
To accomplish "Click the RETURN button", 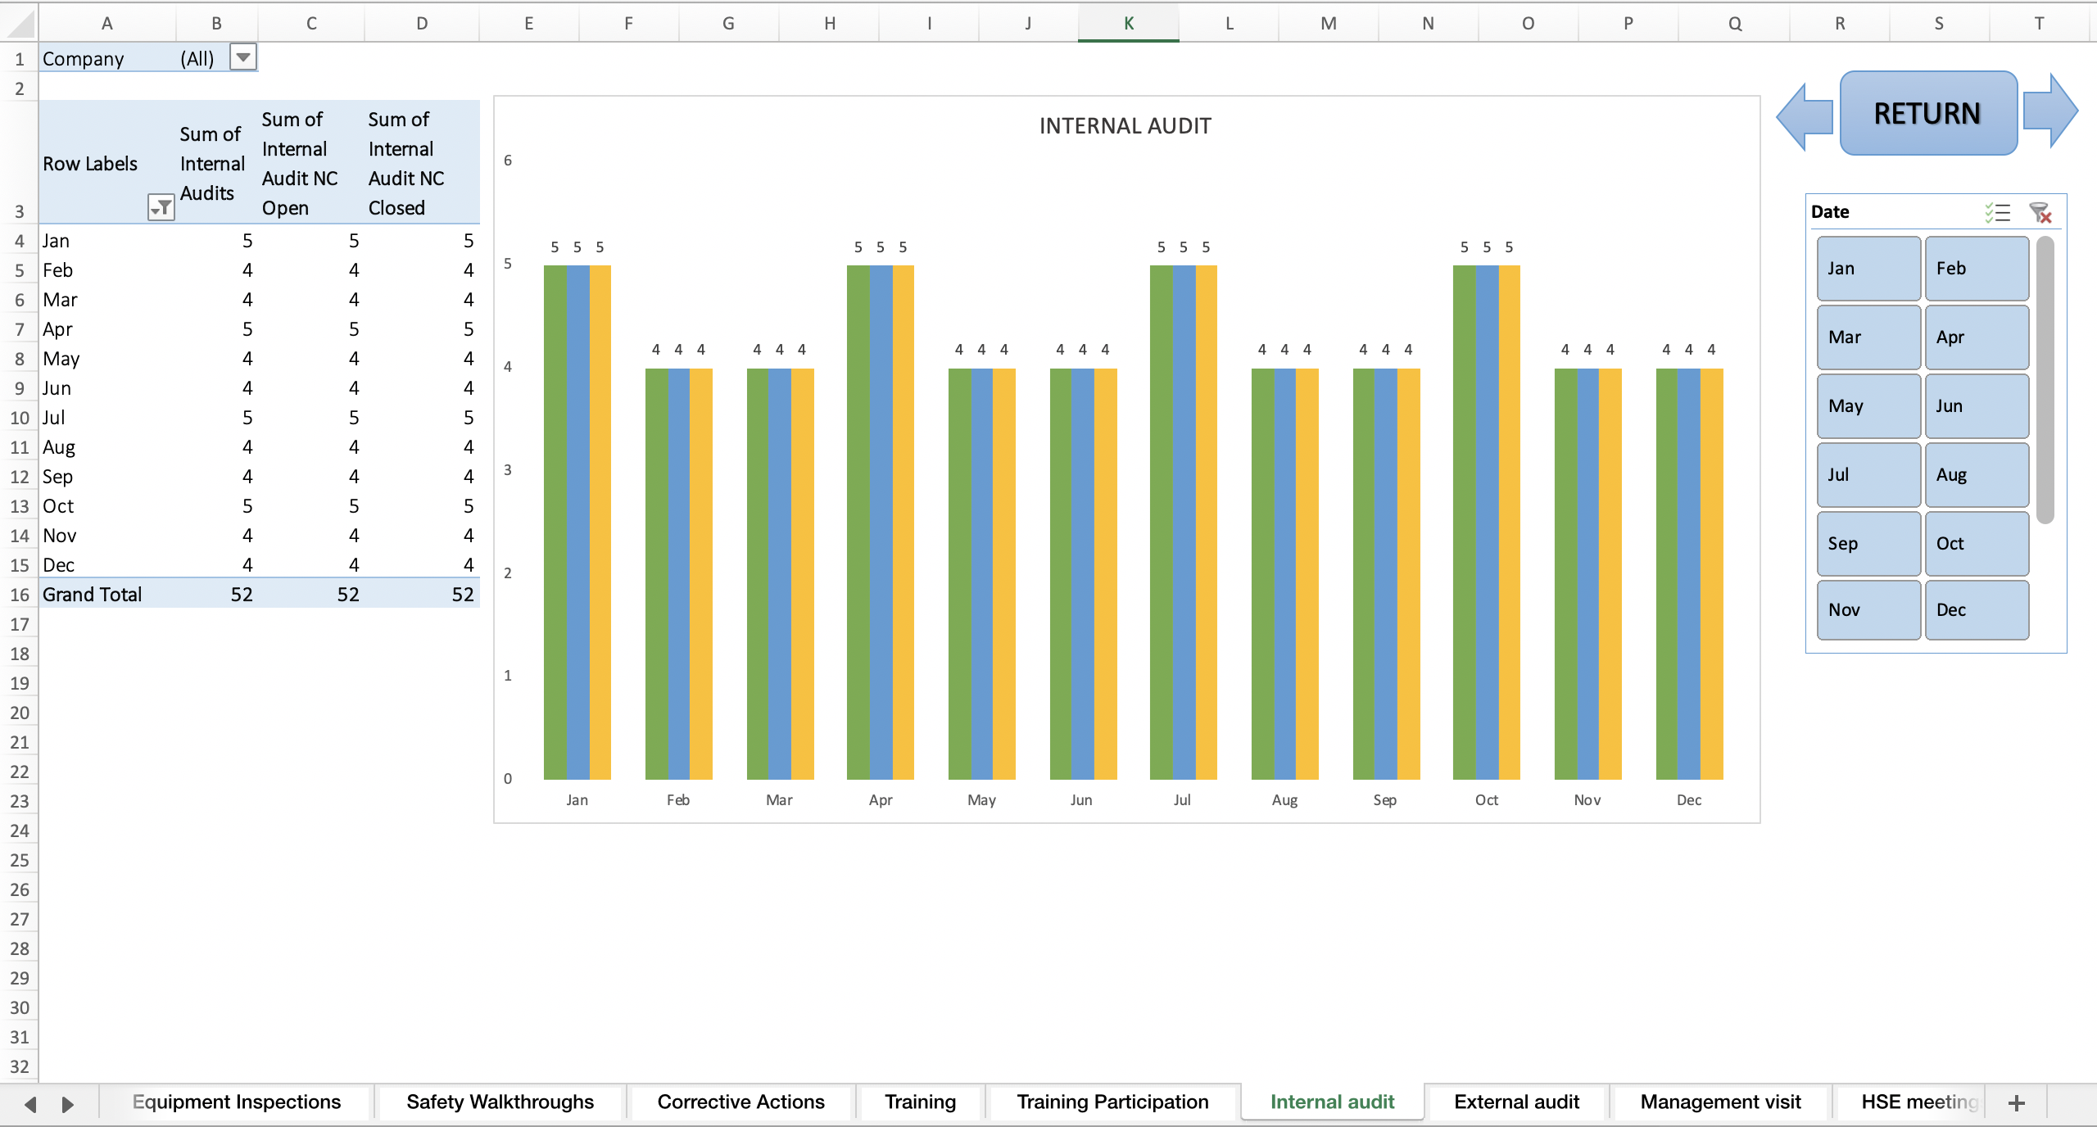I will point(1928,113).
